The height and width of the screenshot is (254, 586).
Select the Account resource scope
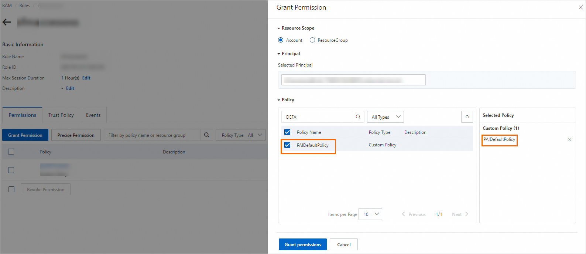point(281,40)
